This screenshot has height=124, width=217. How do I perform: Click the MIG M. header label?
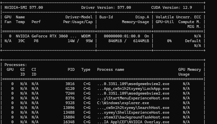click(194, 27)
